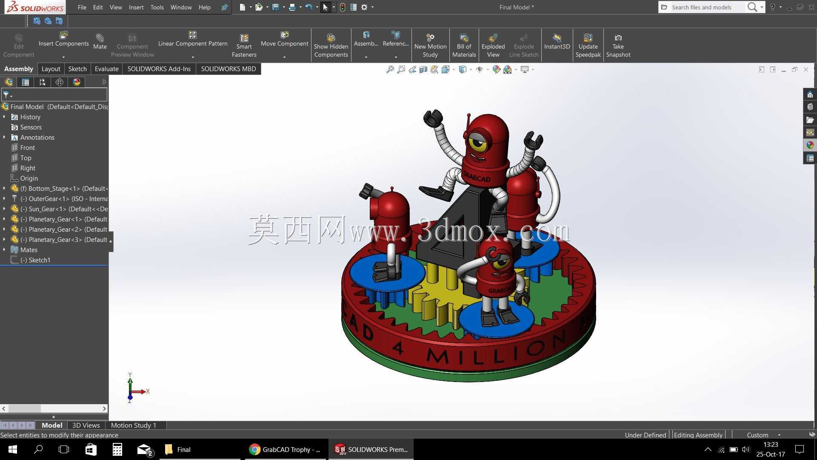Switch to the SOLIDWORKS Add-Ins tab

[x=159, y=69]
